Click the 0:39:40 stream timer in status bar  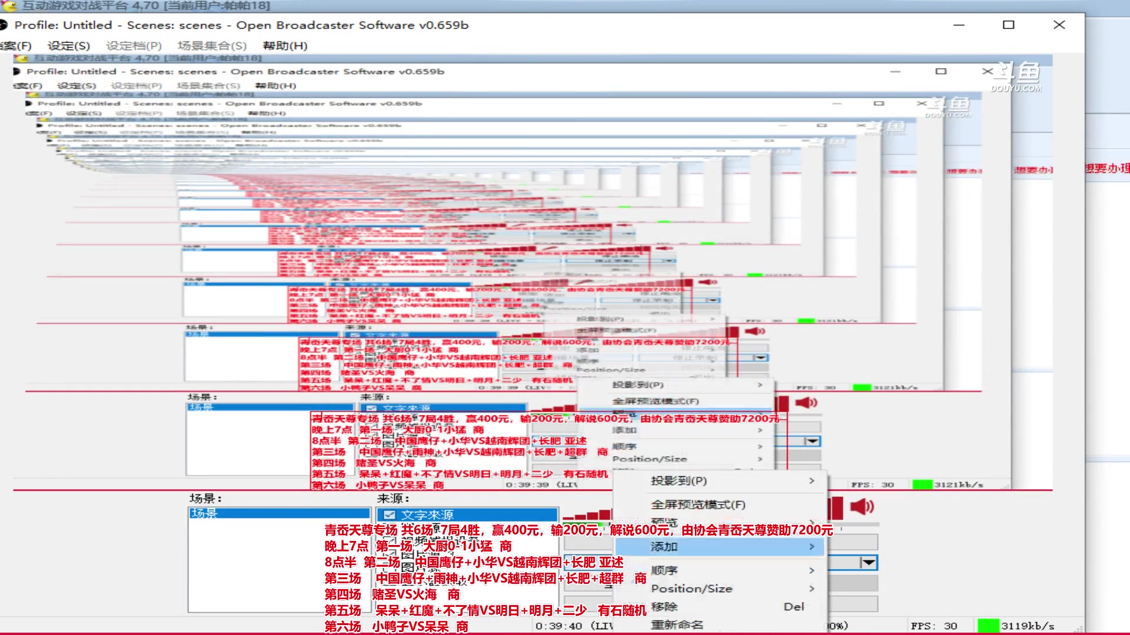coord(559,626)
